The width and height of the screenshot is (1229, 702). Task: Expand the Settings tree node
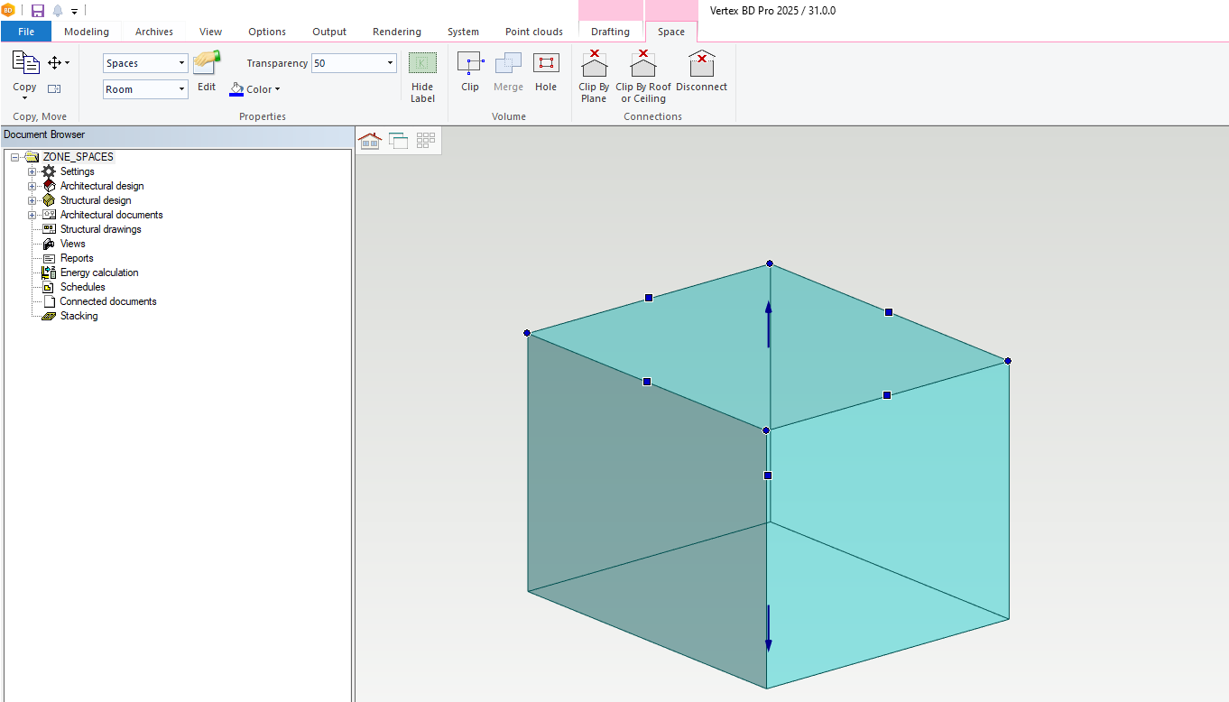click(x=32, y=171)
